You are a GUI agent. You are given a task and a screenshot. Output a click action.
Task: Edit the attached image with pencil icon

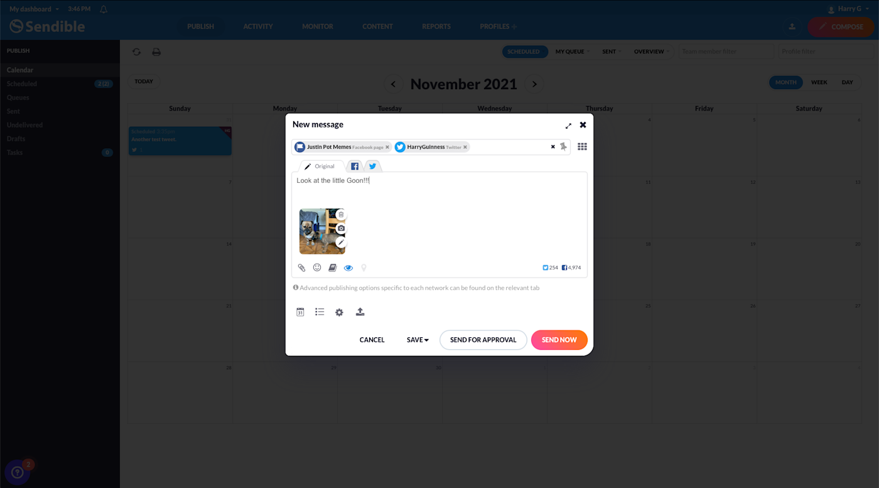coord(341,242)
